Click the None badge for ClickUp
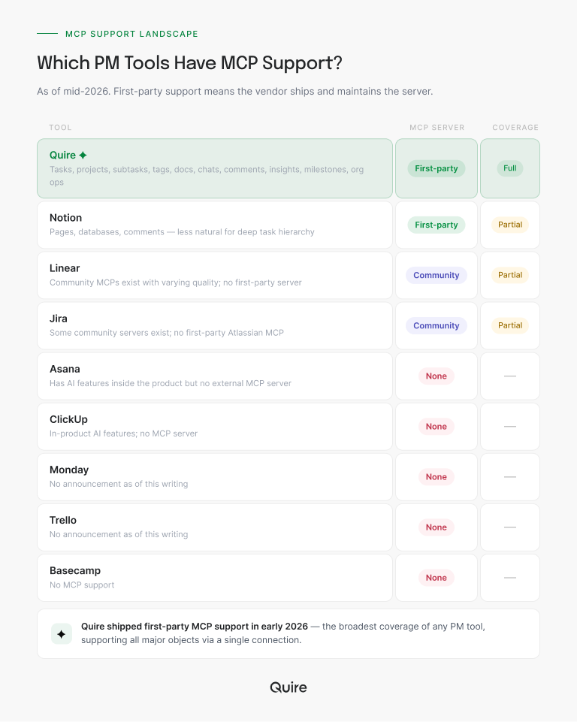 [x=436, y=427]
